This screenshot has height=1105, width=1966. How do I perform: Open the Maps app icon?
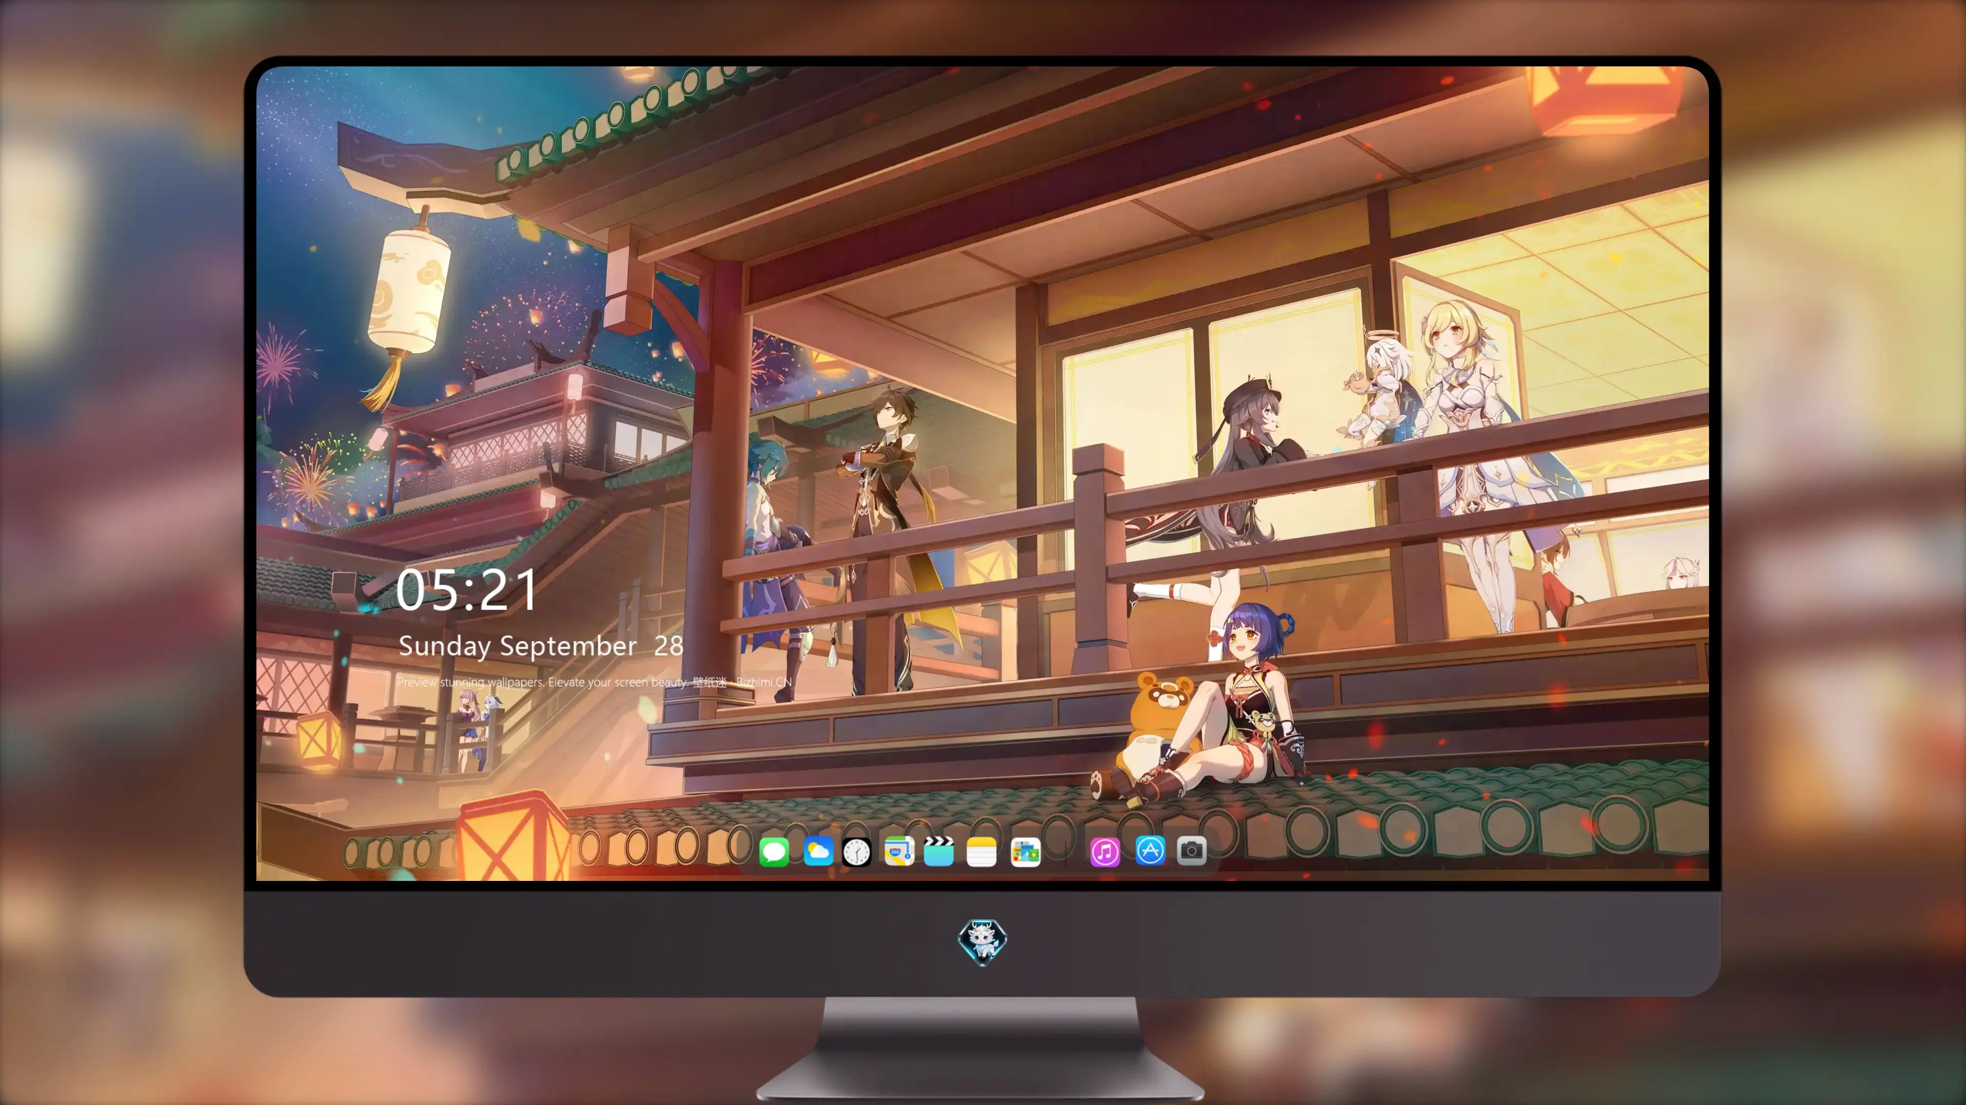899,851
